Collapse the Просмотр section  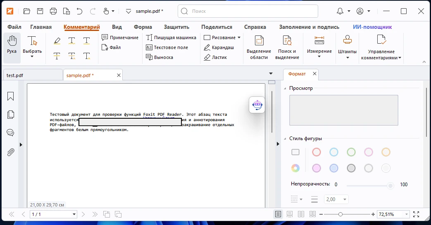(285, 88)
